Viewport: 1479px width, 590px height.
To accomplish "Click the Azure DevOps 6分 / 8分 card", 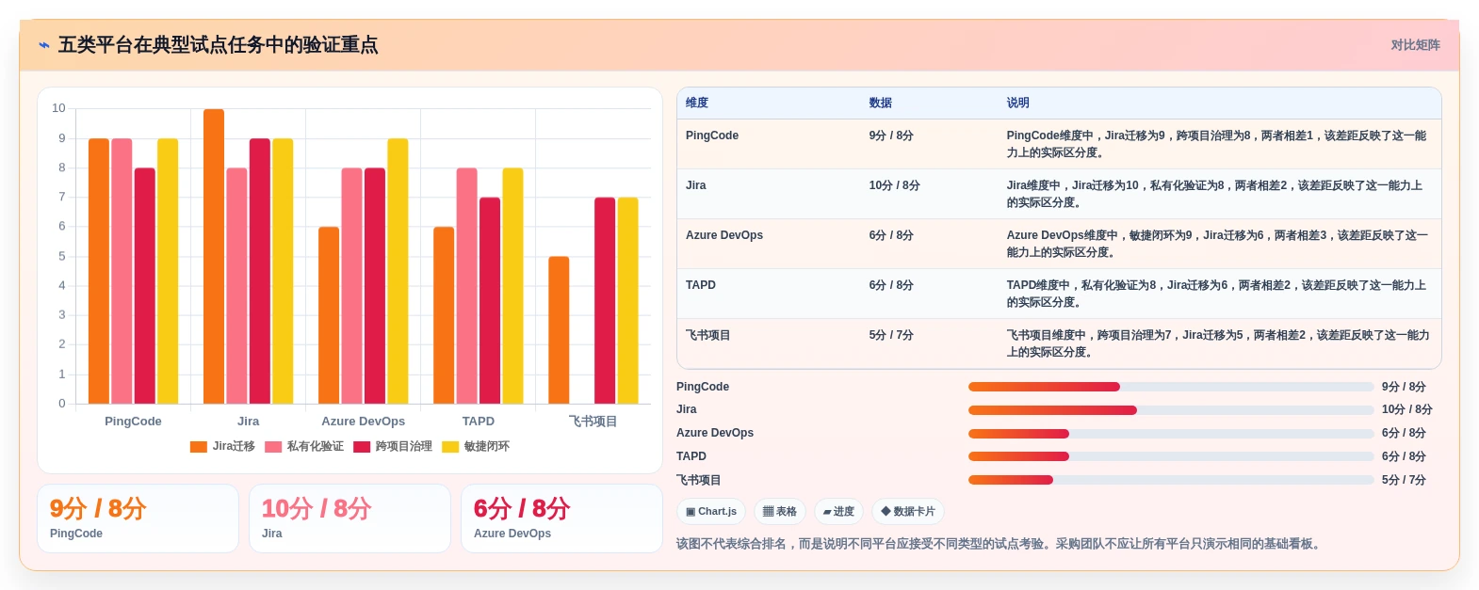I will [561, 518].
